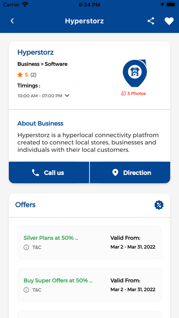
Task: Click the phone icon in Call us
Action: point(36,173)
